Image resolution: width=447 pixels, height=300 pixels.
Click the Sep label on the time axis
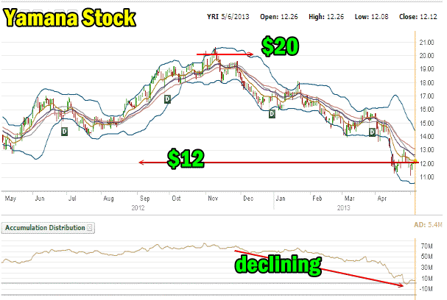pyautogui.click(x=144, y=199)
